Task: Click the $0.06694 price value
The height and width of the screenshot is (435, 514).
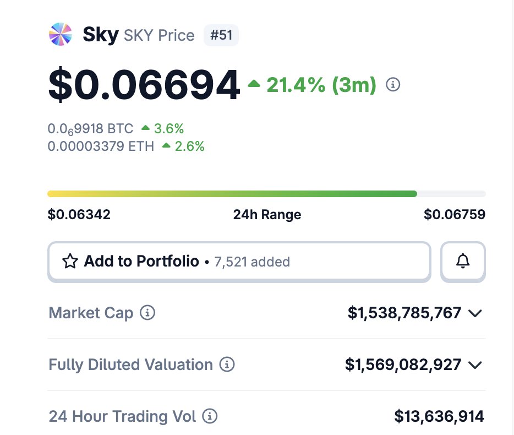Action: coord(144,85)
